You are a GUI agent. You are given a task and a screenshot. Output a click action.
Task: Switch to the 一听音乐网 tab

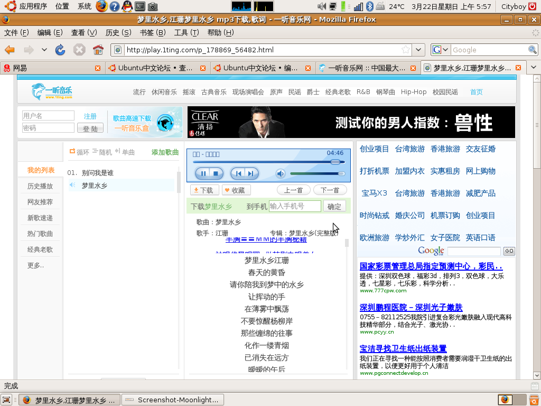(x=368, y=68)
